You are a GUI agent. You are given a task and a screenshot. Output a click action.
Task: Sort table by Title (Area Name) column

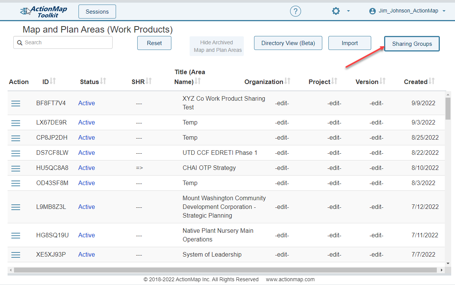(198, 81)
